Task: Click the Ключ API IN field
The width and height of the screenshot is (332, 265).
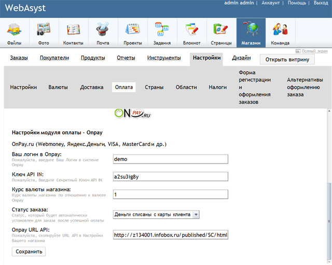Action: pos(171,176)
